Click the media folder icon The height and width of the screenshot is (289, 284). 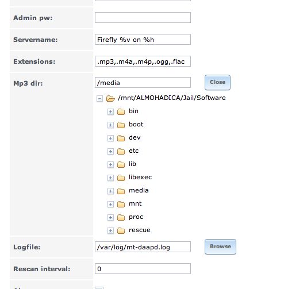(121, 191)
